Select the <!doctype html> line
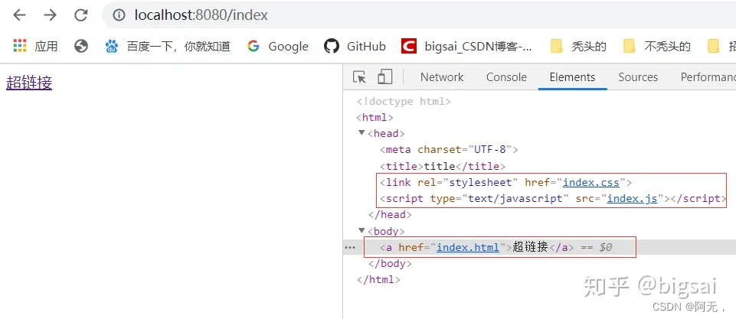736x319 pixels. pos(404,101)
